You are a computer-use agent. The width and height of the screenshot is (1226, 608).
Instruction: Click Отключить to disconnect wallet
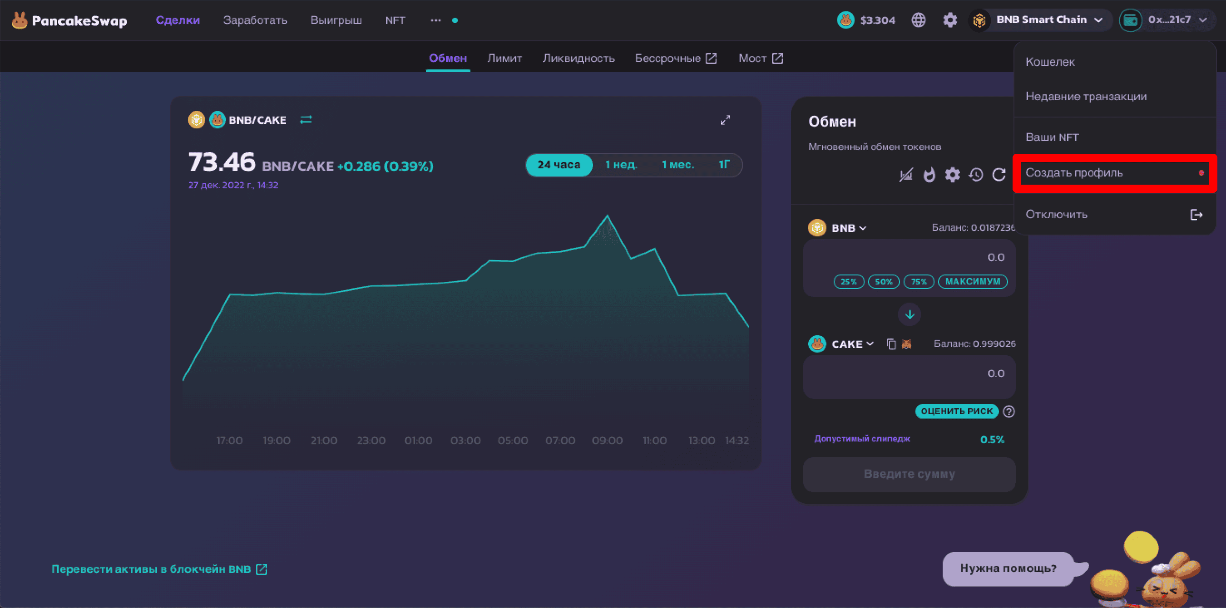pyautogui.click(x=1115, y=215)
